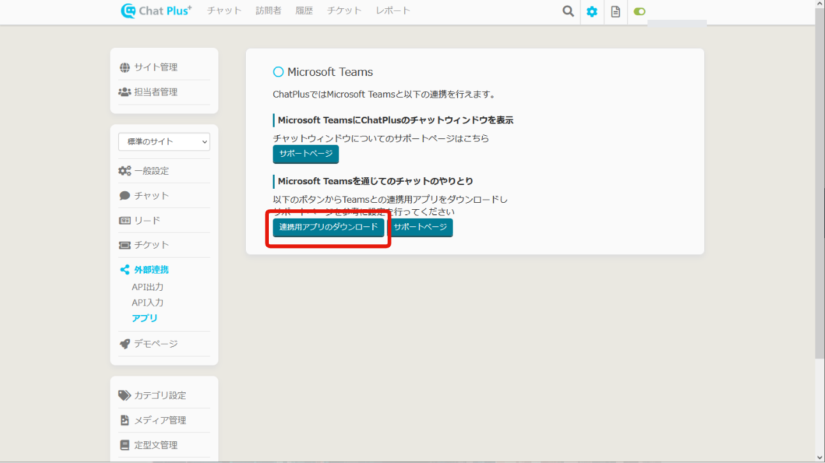This screenshot has width=825, height=463.
Task: Click the Chat Plus logo
Action: 156,11
